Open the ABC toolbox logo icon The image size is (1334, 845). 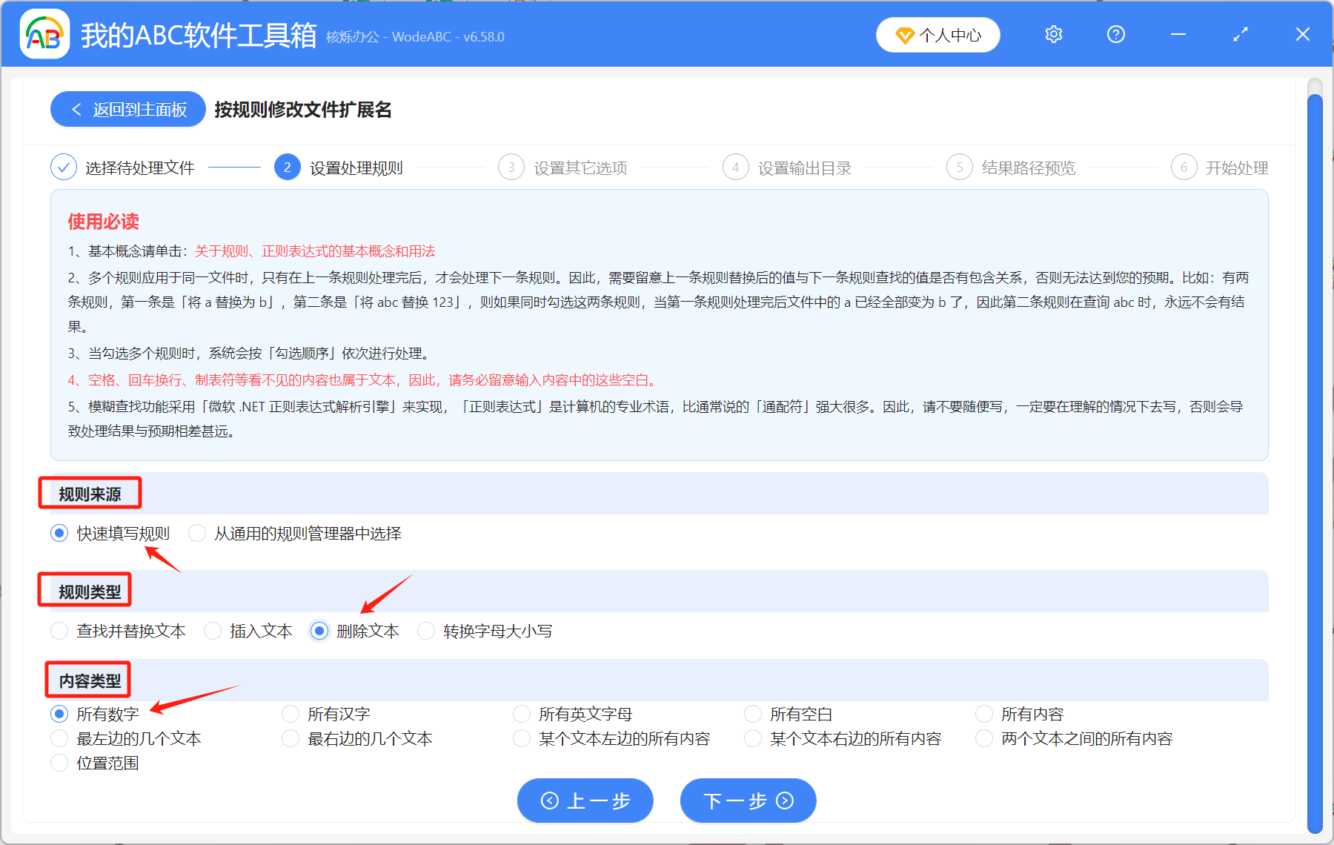point(44,34)
